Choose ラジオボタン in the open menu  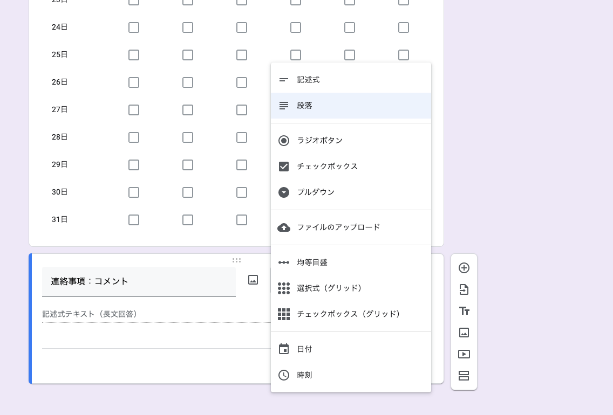pyautogui.click(x=318, y=140)
